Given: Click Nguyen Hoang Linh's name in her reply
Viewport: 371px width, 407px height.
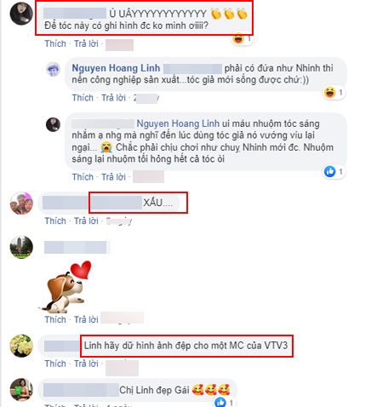Looking at the screenshot, I should pyautogui.click(x=116, y=68).
